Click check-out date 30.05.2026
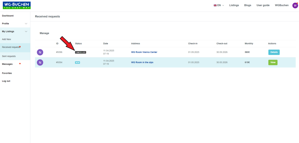Image resolution: width=299 pixels, height=143 pixels. pyautogui.click(x=222, y=62)
